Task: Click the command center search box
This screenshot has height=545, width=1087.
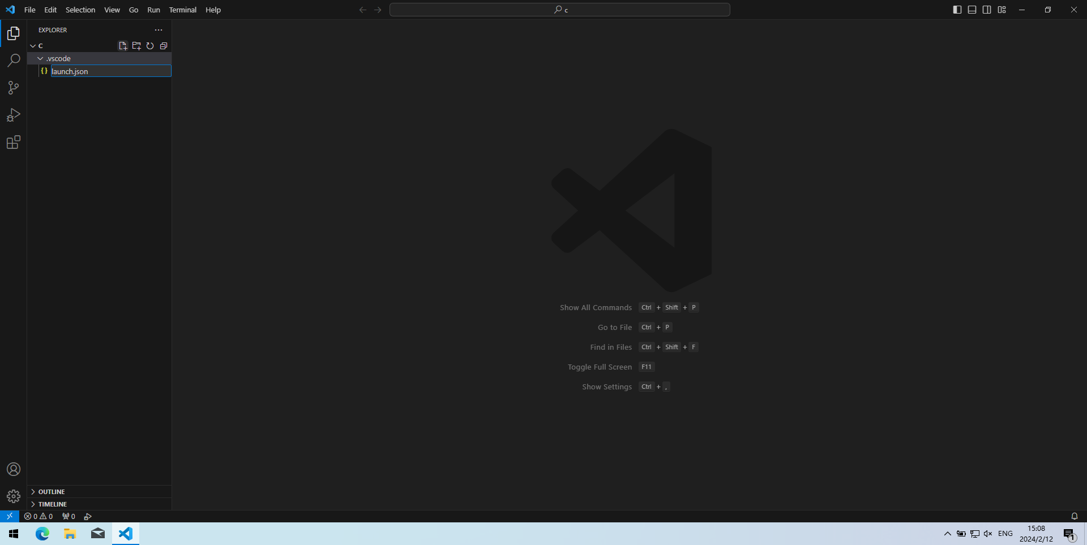Action: (559, 10)
